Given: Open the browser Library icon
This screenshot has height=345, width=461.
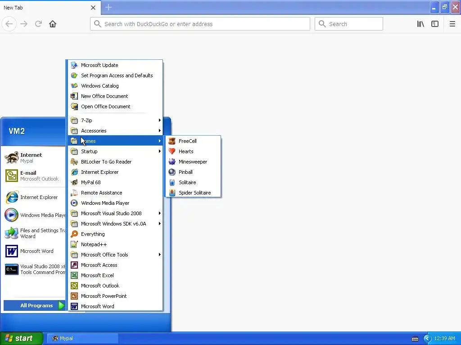Looking at the screenshot, I should click(420, 24).
